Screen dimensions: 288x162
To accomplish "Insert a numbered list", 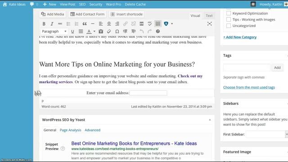I will tap(76, 24).
